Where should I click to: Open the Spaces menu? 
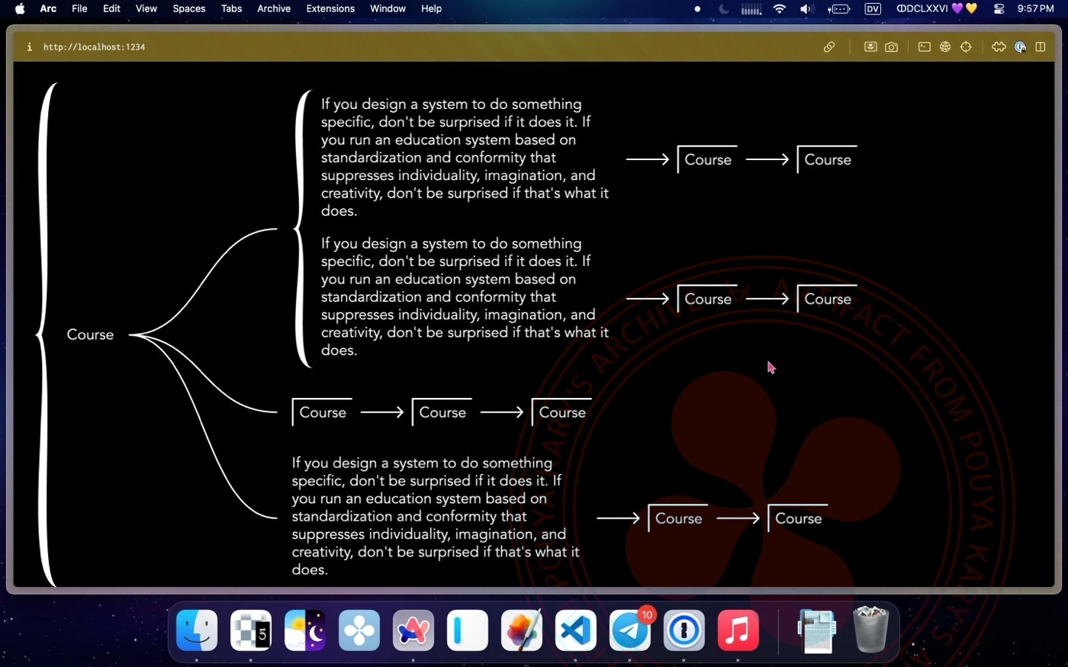pos(189,8)
